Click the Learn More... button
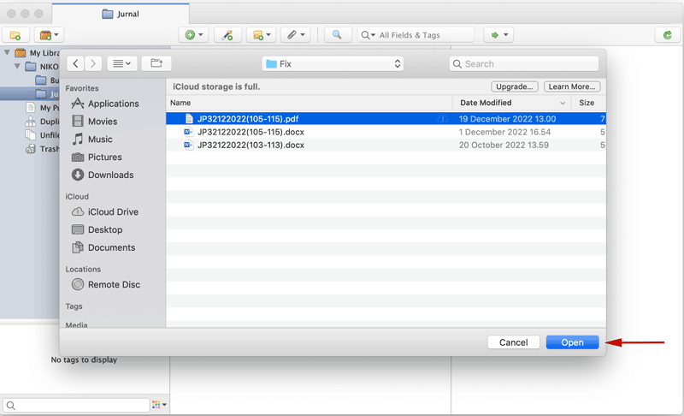 pos(572,86)
